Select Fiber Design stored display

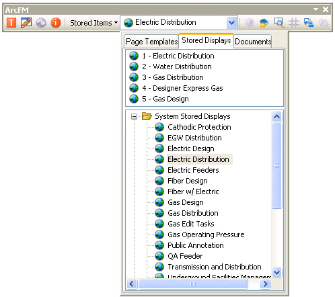pyautogui.click(x=188, y=181)
